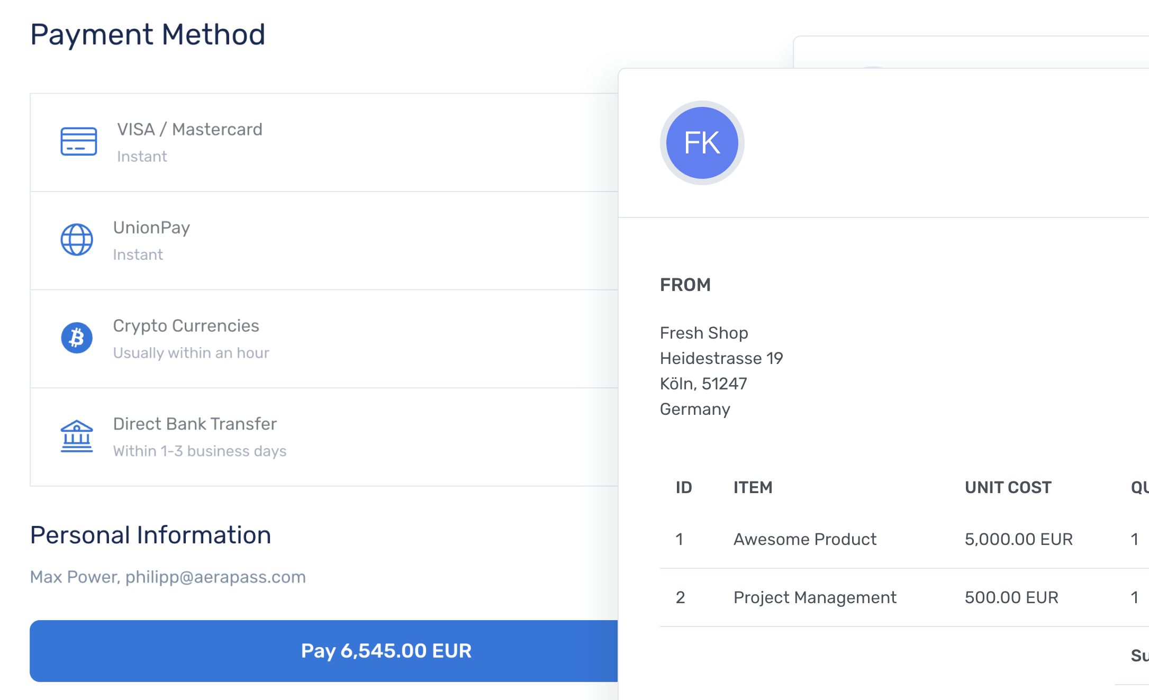Screen dimensions: 1149x700
Task: Click the Awesome Product invoice row
Action: (x=804, y=539)
